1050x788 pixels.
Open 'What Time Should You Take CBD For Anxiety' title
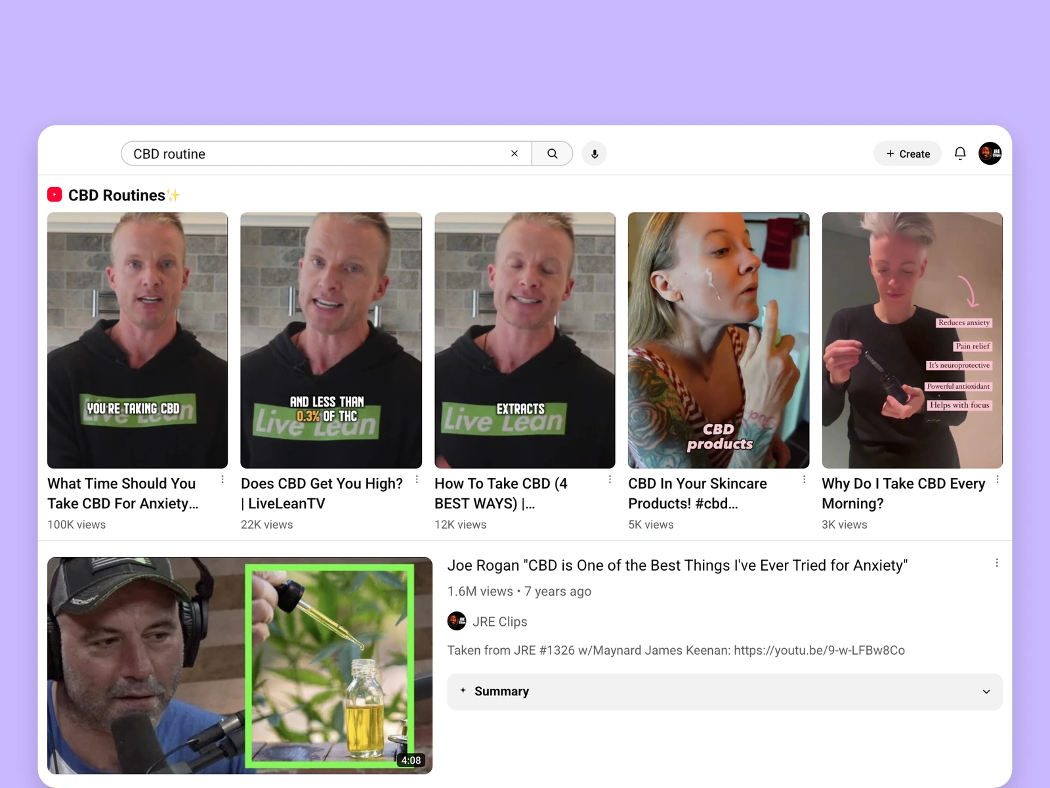[x=123, y=493]
